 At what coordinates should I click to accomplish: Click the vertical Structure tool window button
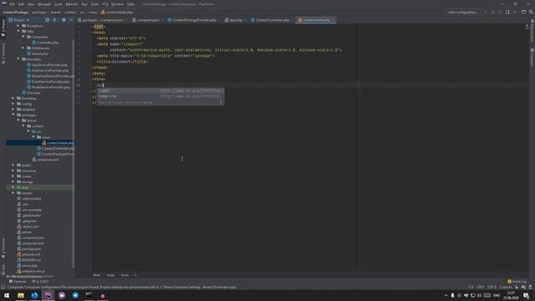(3, 54)
